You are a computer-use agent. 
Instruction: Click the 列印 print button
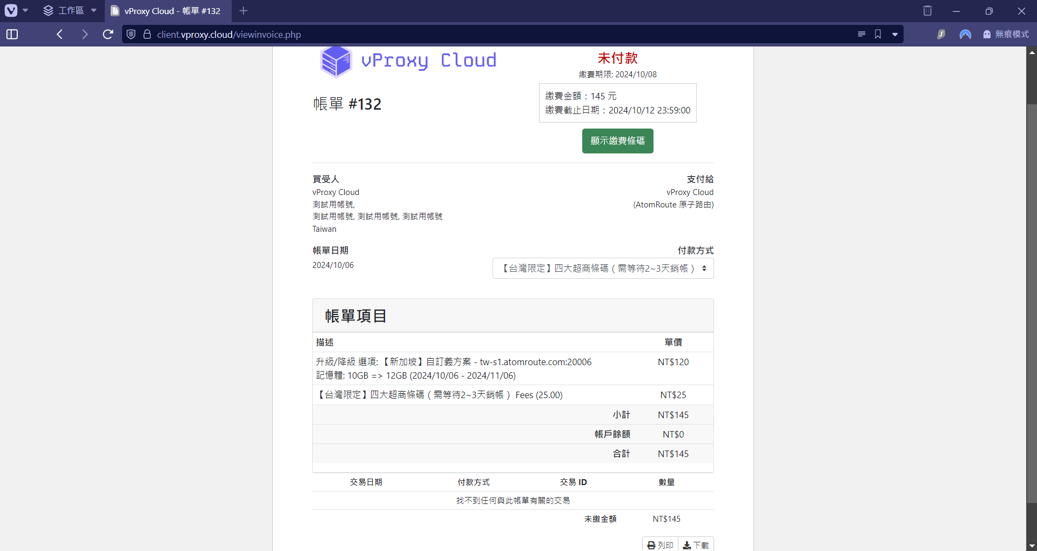(660, 545)
